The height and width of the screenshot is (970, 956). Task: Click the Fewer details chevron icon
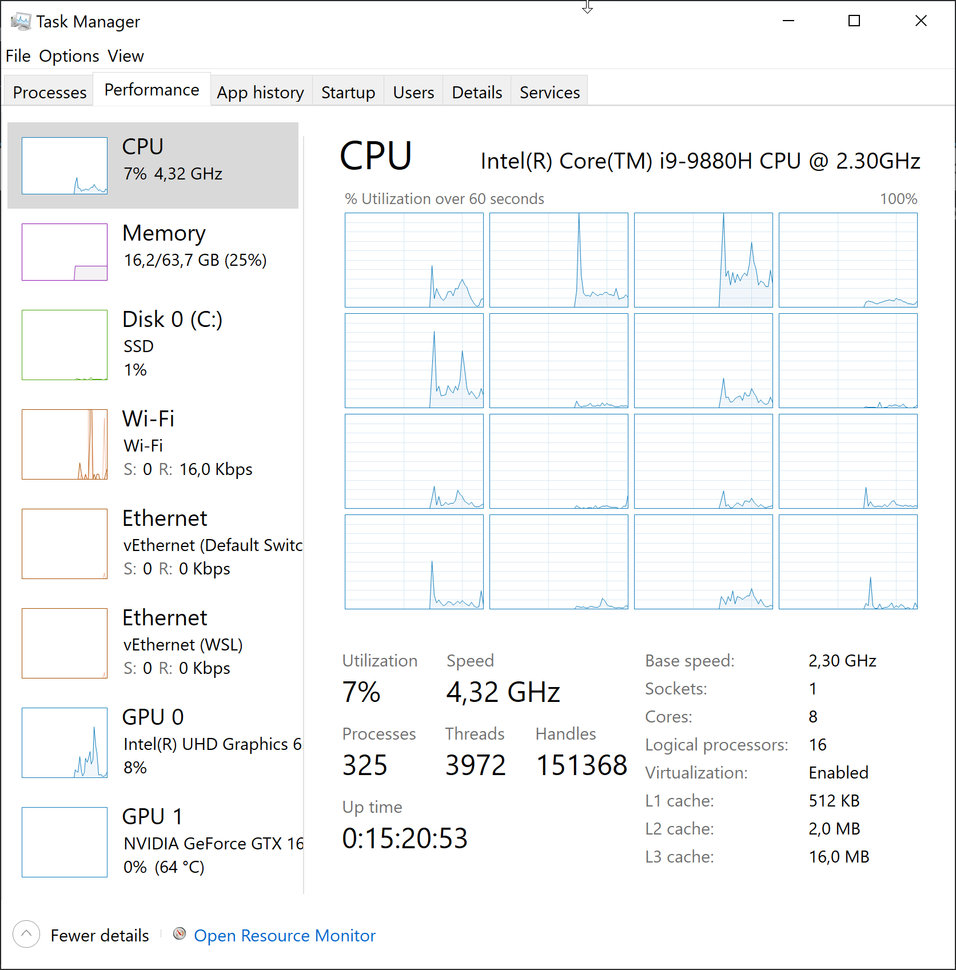point(26,935)
